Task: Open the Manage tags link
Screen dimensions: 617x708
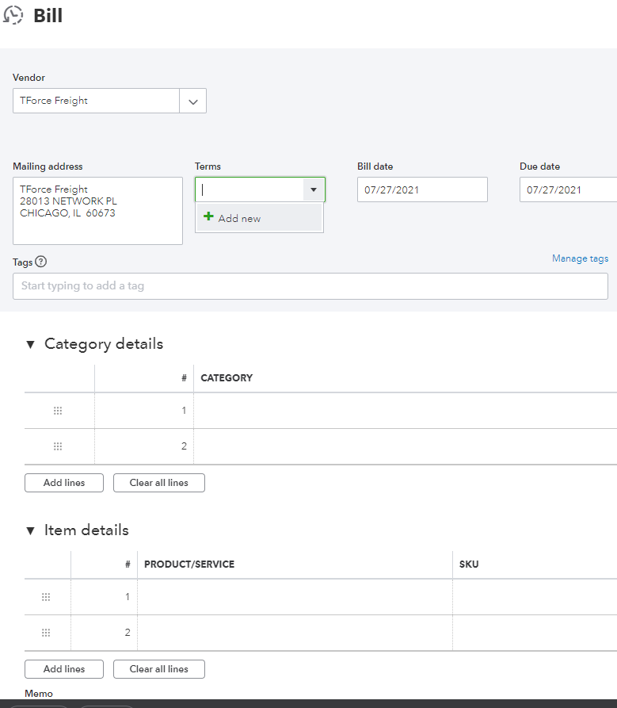Action: 580,258
